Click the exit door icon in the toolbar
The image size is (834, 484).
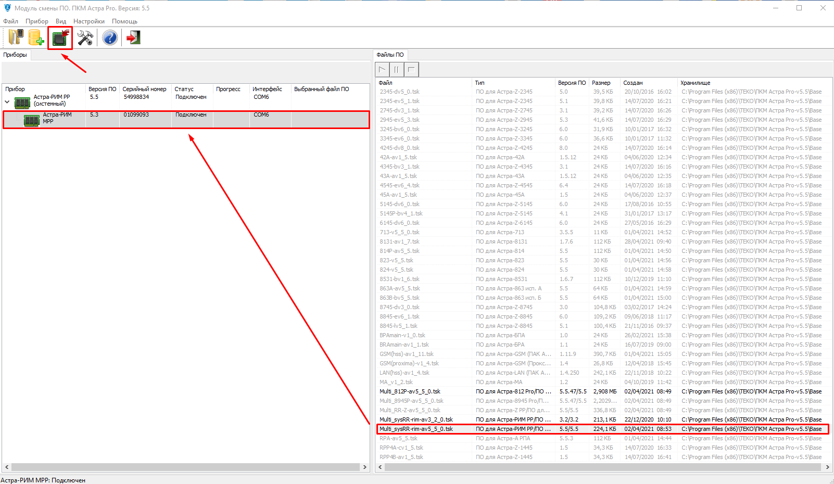[133, 37]
